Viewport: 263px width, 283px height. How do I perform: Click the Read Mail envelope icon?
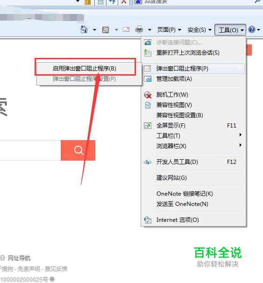click(x=126, y=29)
